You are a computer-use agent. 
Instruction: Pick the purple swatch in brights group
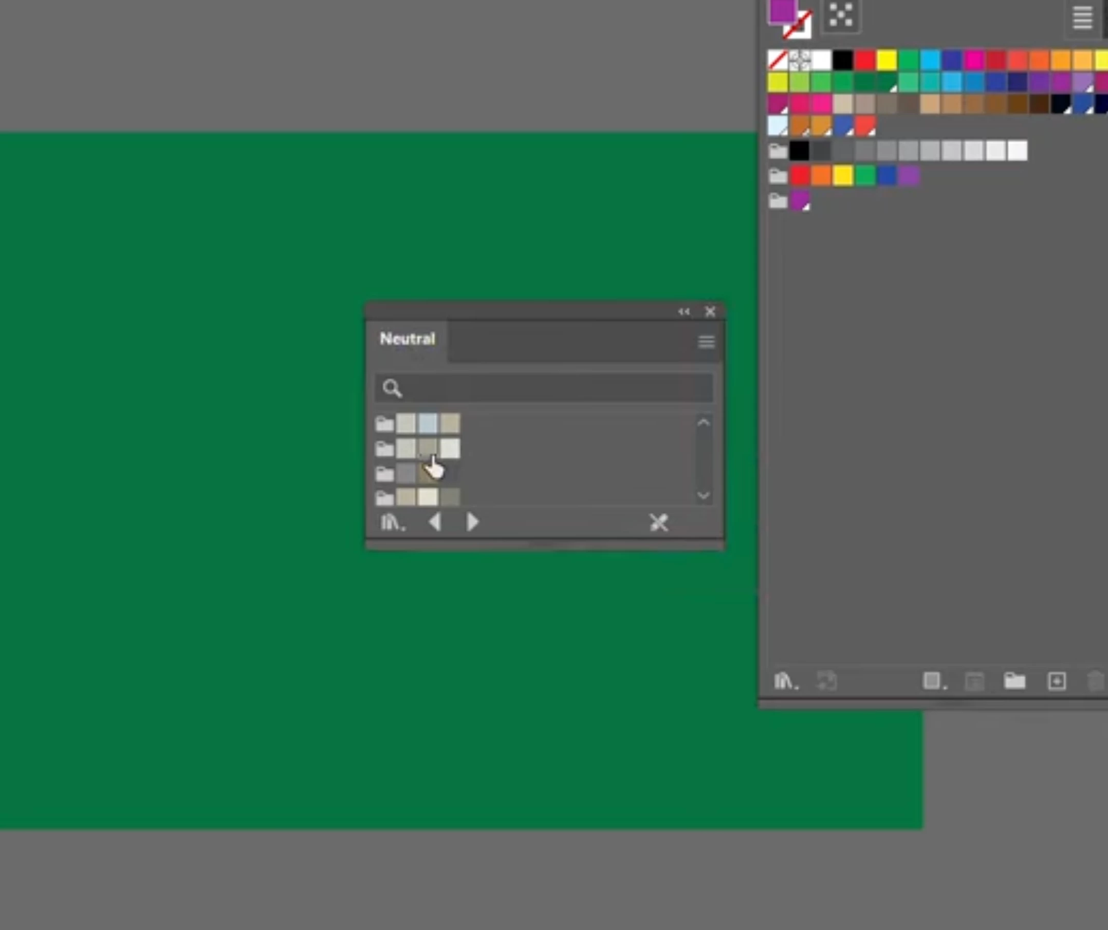point(909,176)
